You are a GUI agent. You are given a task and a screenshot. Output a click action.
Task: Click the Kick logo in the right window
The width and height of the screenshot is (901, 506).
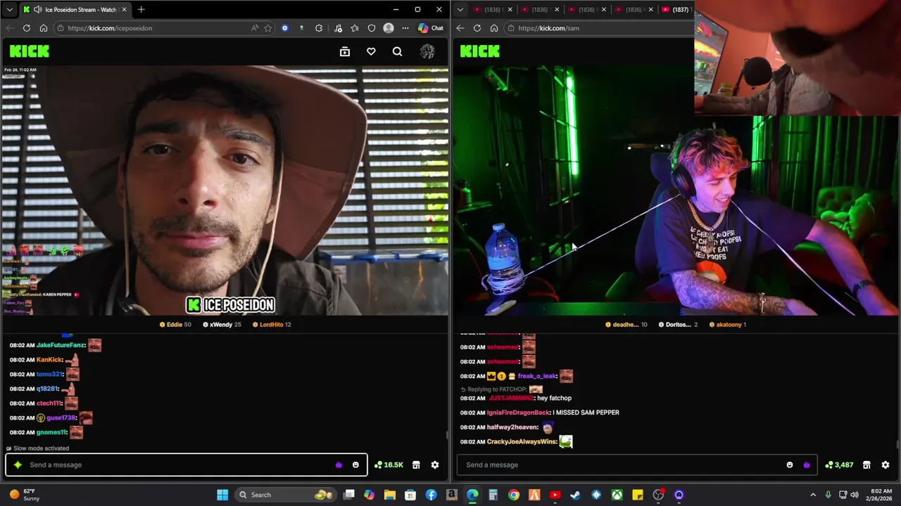pos(480,51)
